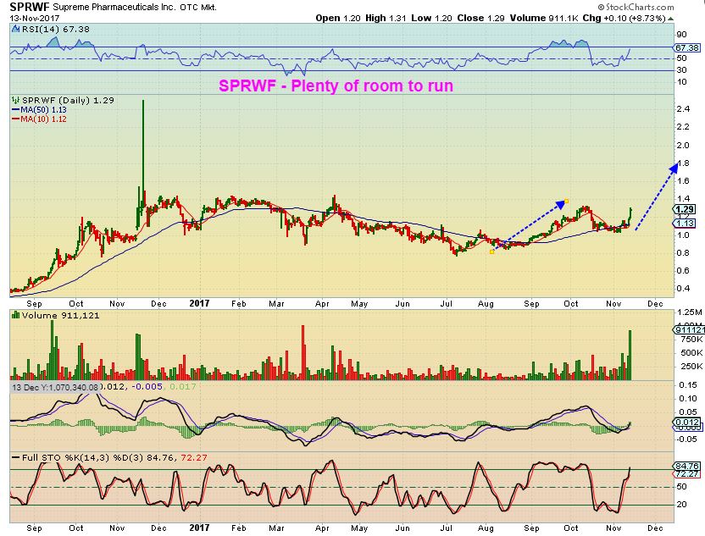
Task: Click the Volume legend bar icon
Action: coord(15,315)
